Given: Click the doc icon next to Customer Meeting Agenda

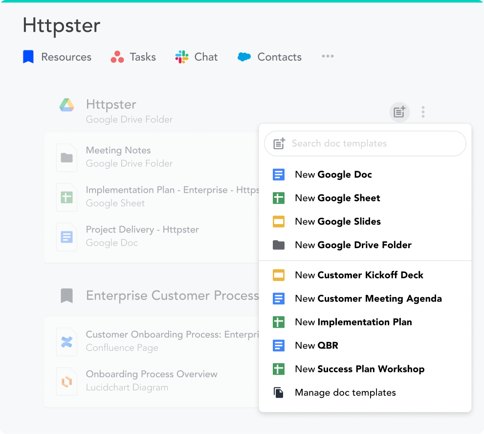Looking at the screenshot, I should click(279, 298).
